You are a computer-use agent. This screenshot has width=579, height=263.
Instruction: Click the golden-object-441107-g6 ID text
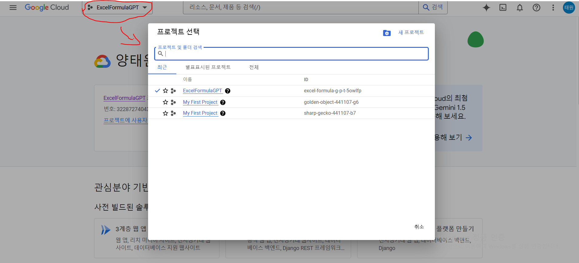click(331, 102)
